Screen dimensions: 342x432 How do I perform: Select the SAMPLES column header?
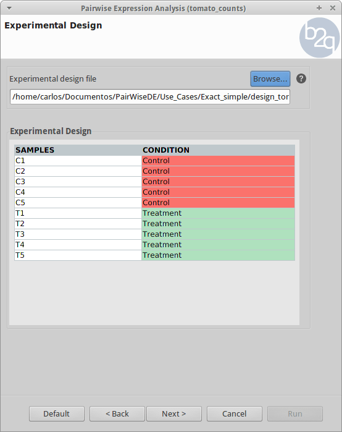78,150
